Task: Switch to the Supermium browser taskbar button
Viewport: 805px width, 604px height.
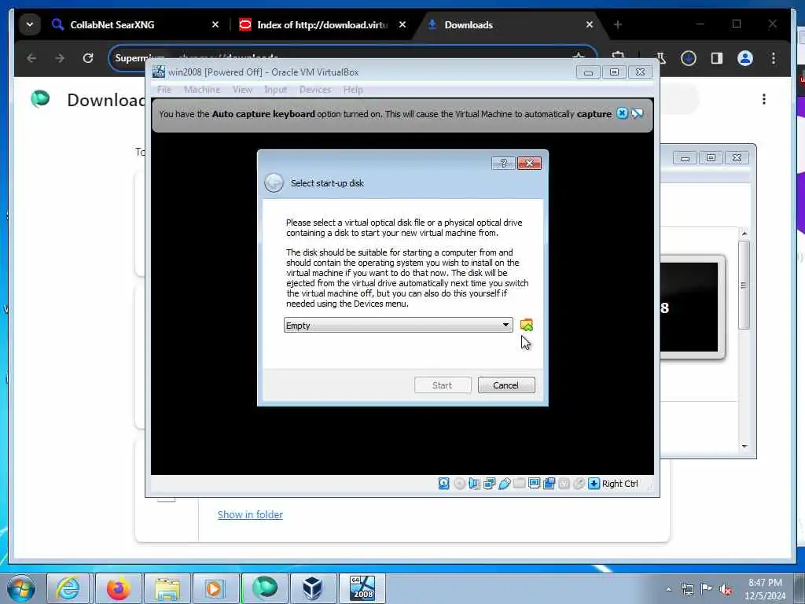Action: tap(264, 588)
